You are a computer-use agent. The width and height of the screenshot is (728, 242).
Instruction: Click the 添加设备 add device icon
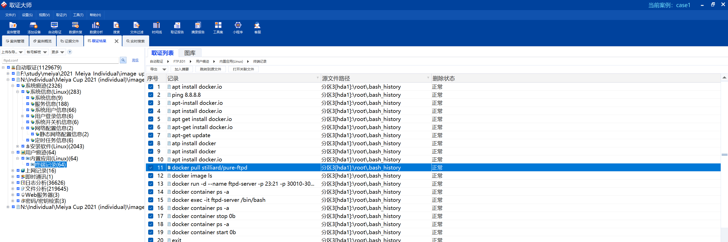(x=34, y=28)
